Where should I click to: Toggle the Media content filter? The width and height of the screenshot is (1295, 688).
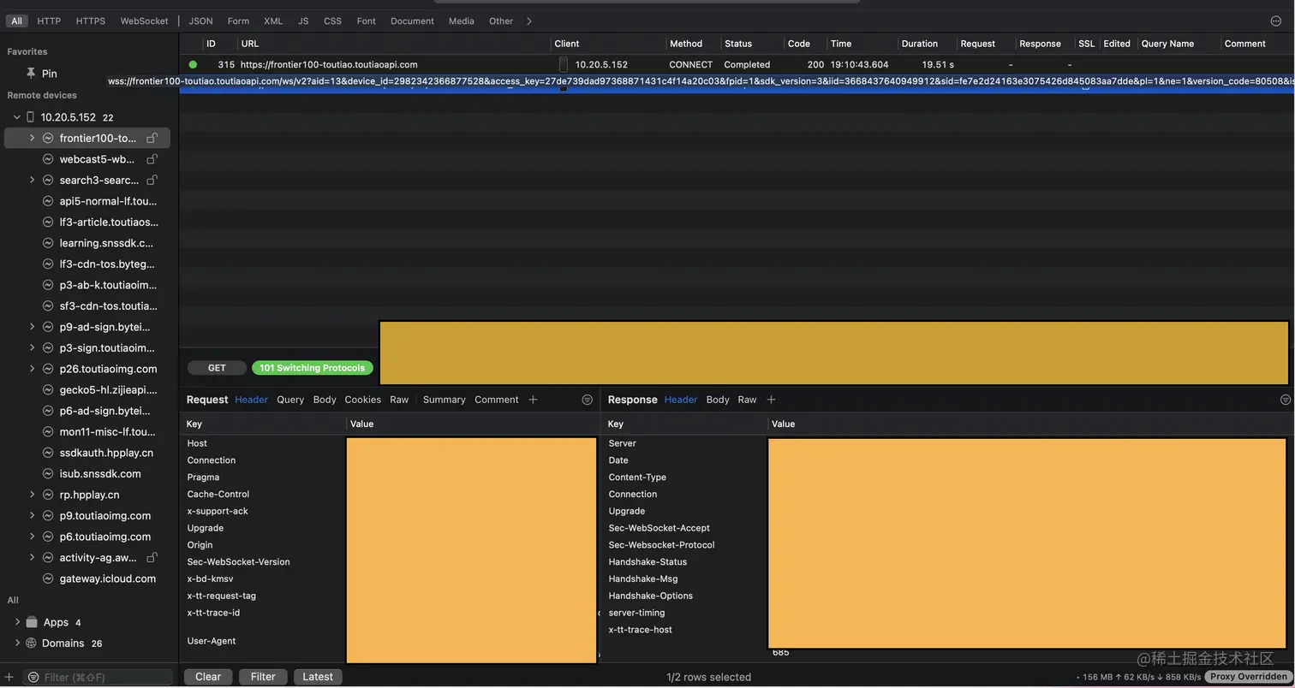(461, 21)
